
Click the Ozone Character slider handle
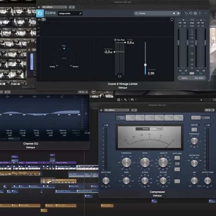(x=145, y=65)
